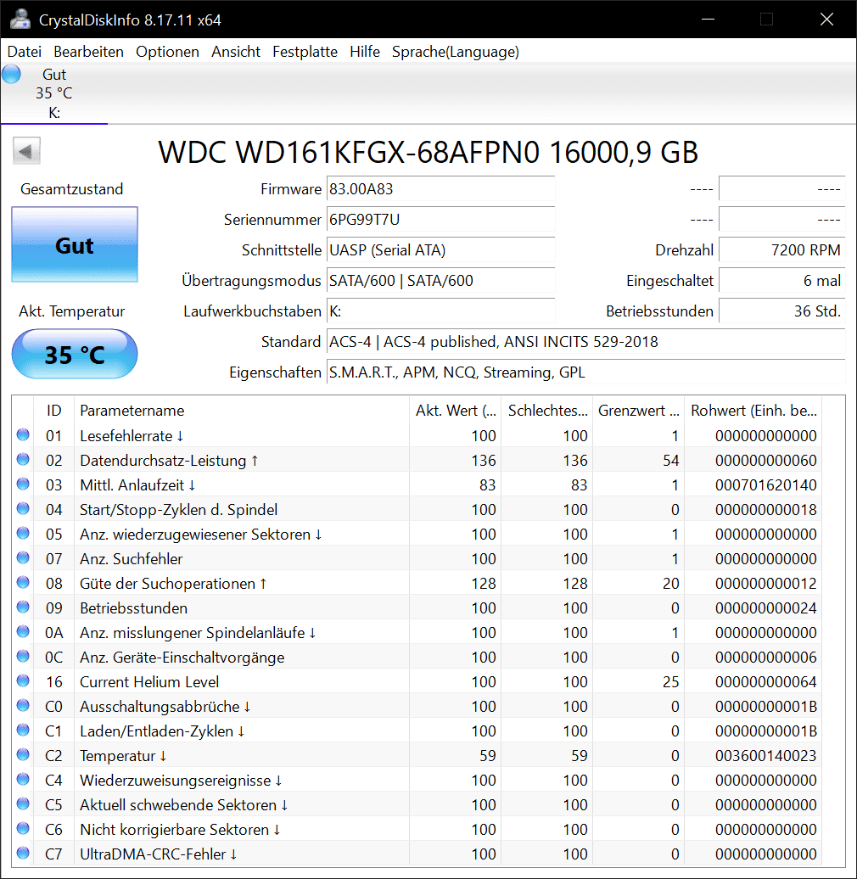Select the Mittl. Anlaufzeit parameter name

tap(137, 485)
